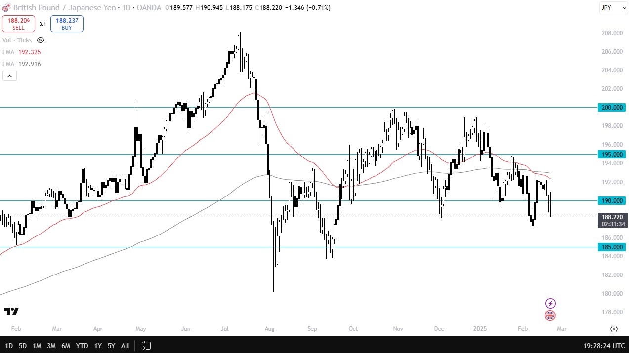Click the British Pound / Japanese Yen title
Viewport: 629px width, 353px height.
point(65,8)
